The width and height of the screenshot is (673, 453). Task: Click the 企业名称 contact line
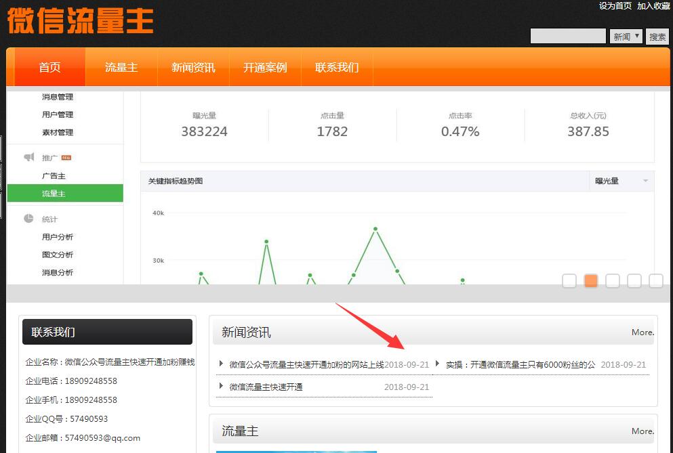(x=110, y=362)
